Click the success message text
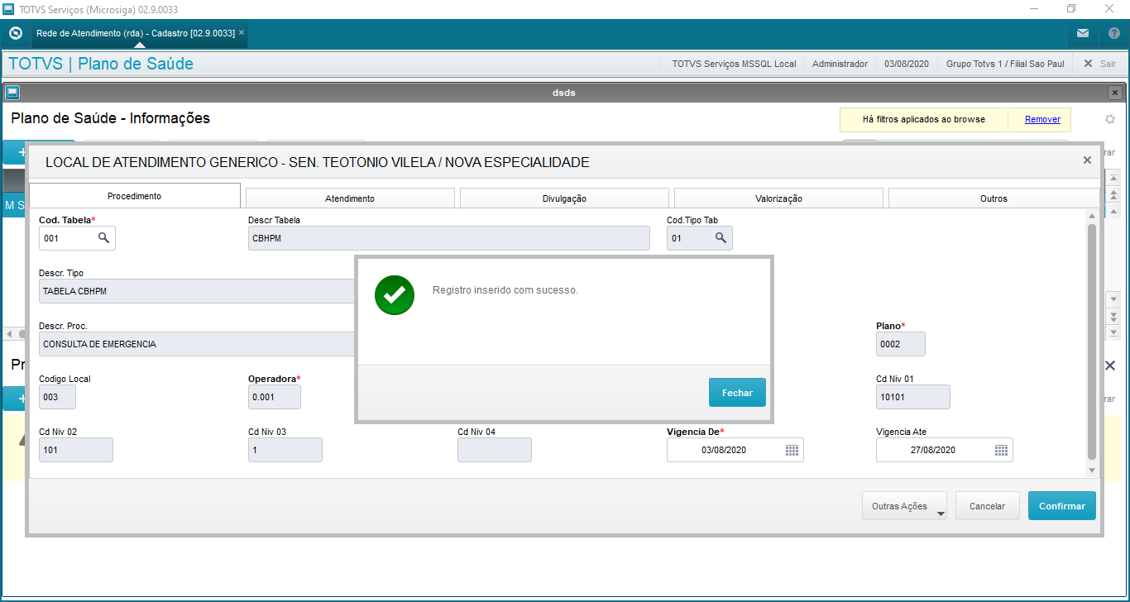The height and width of the screenshot is (602, 1130). [505, 290]
